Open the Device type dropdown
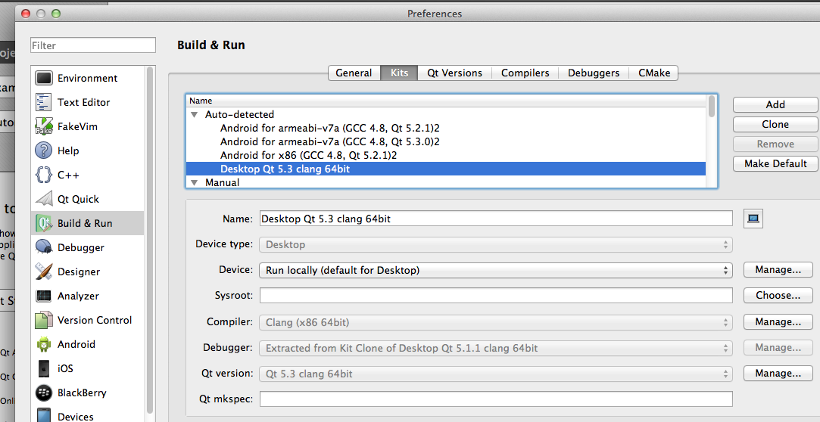The width and height of the screenshot is (820, 422). click(496, 244)
